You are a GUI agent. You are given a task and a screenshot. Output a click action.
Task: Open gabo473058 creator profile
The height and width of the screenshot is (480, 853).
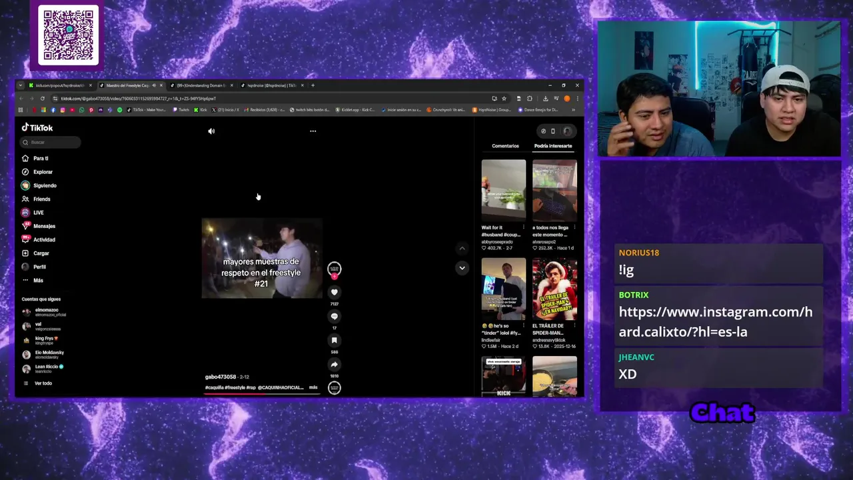click(221, 377)
